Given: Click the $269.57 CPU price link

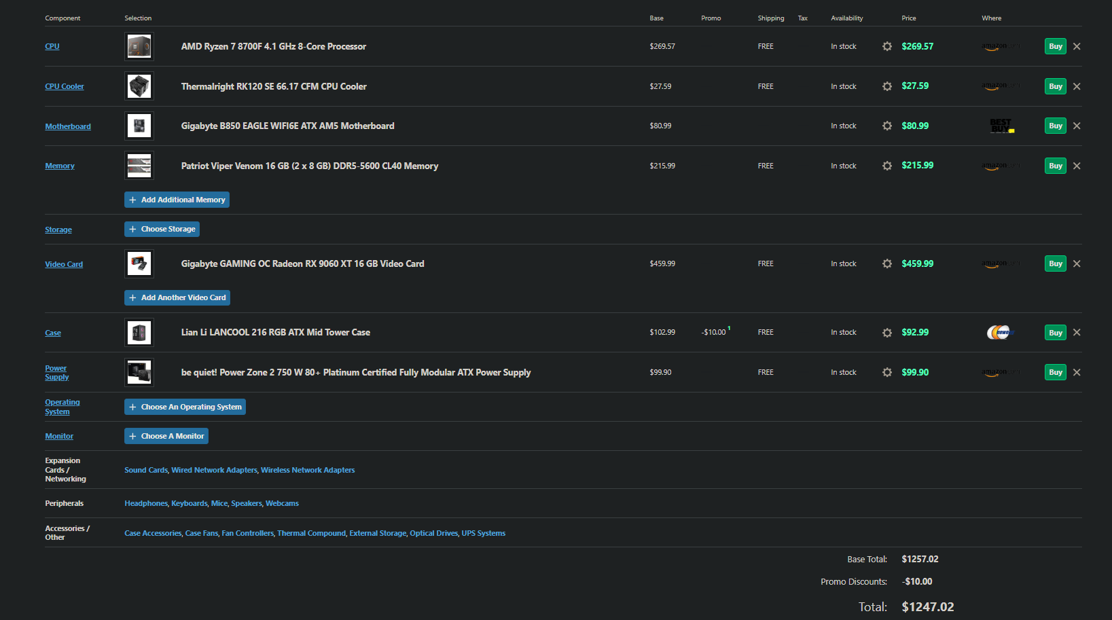Looking at the screenshot, I should click(918, 46).
